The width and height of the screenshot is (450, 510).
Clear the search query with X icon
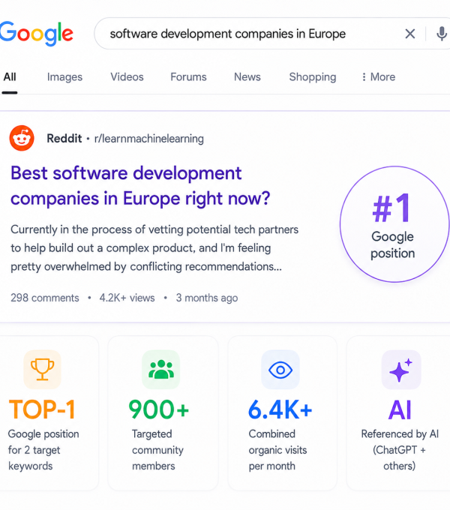(410, 34)
